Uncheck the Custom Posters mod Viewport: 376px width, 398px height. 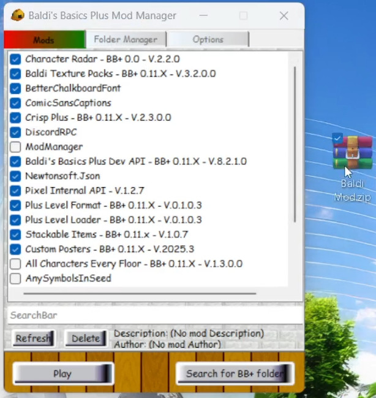pos(15,250)
